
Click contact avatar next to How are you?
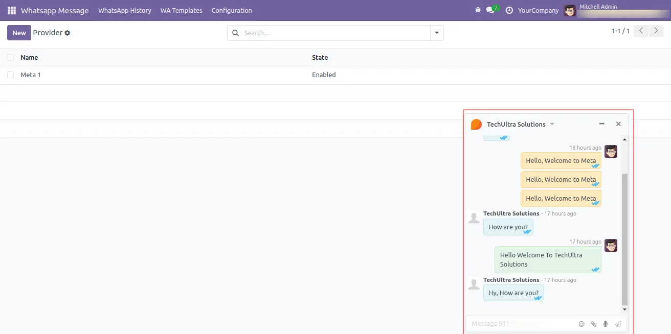tap(474, 217)
